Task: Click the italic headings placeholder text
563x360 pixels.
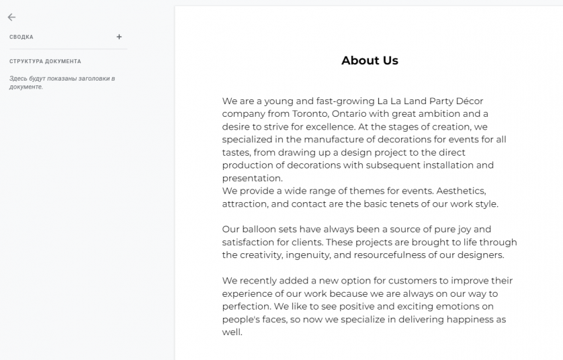Action: (x=62, y=83)
